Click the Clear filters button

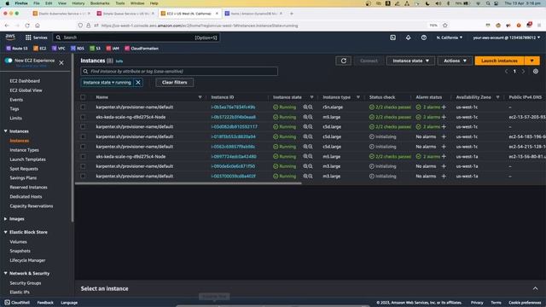174,83
